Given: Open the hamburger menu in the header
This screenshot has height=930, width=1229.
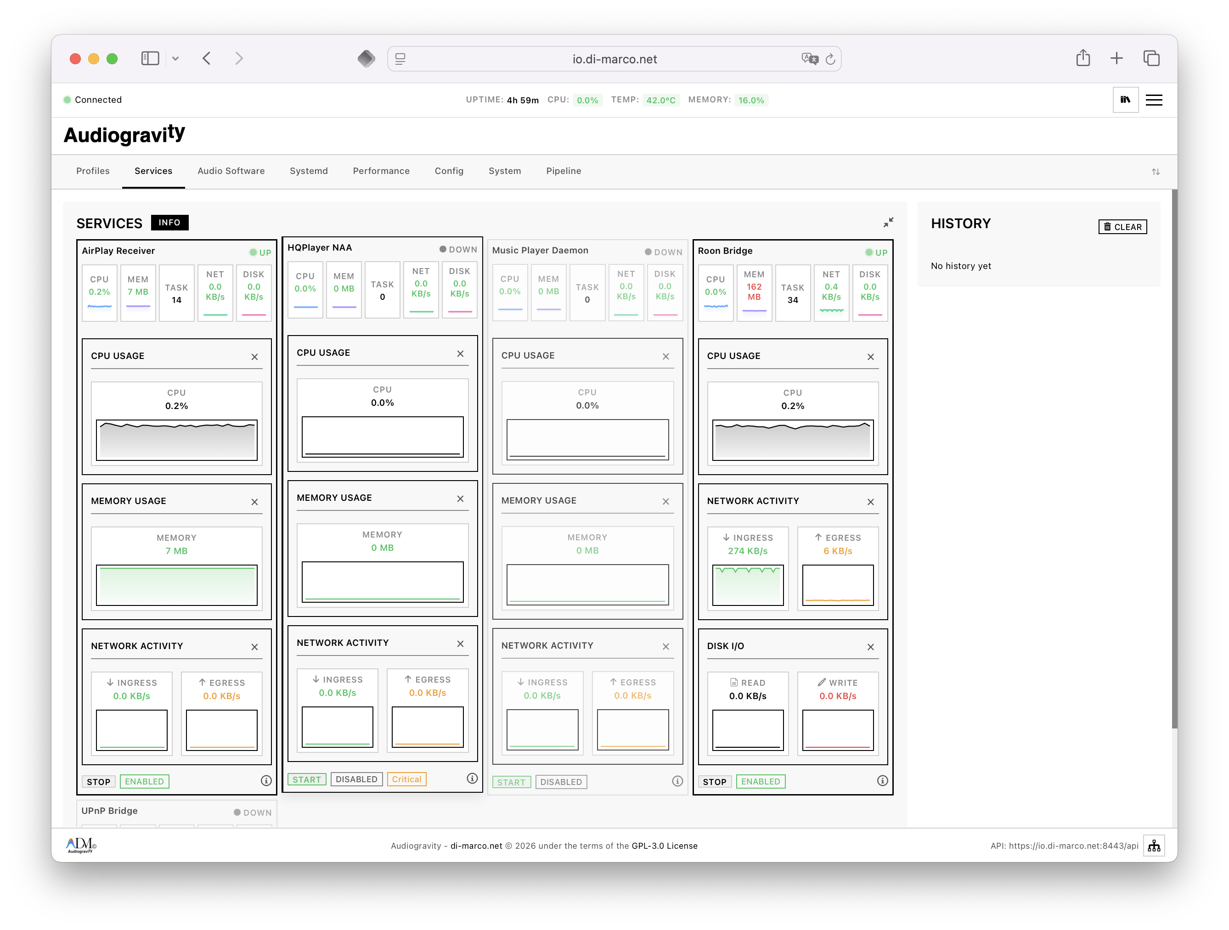Looking at the screenshot, I should pos(1154,100).
